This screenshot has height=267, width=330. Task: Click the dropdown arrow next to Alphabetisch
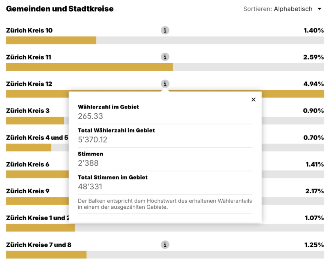click(x=319, y=9)
